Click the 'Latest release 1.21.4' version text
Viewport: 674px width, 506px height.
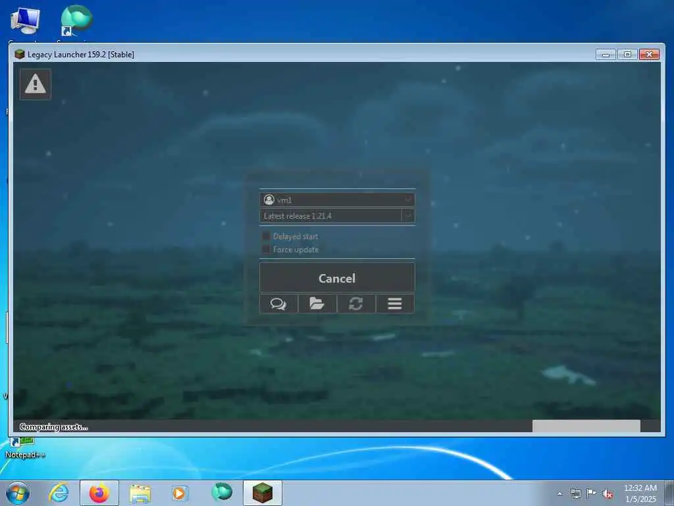coord(298,216)
